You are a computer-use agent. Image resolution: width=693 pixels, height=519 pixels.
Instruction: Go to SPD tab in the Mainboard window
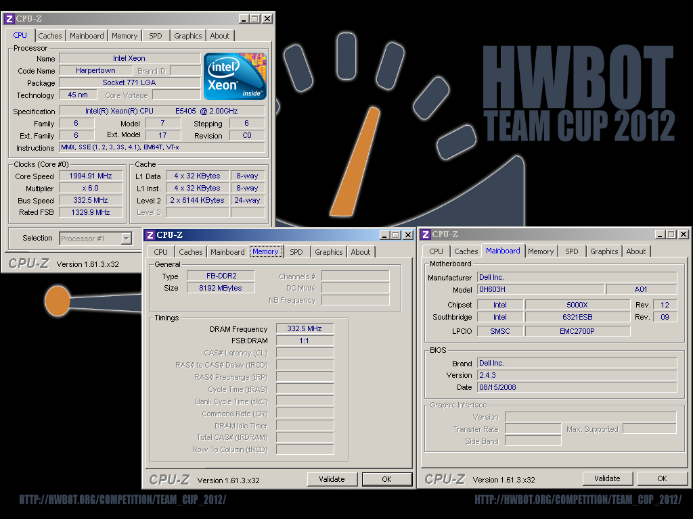click(x=571, y=251)
